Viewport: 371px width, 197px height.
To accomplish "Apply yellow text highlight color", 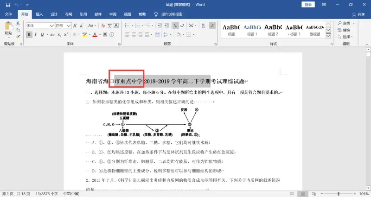I will point(84,35).
